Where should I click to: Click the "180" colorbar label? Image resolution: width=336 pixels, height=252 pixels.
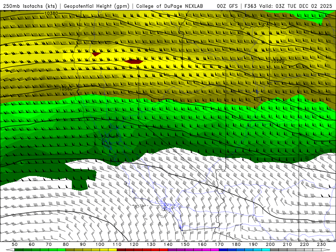(236, 244)
